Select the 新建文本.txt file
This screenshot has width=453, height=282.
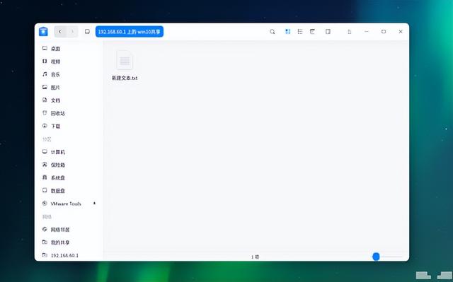[125, 66]
